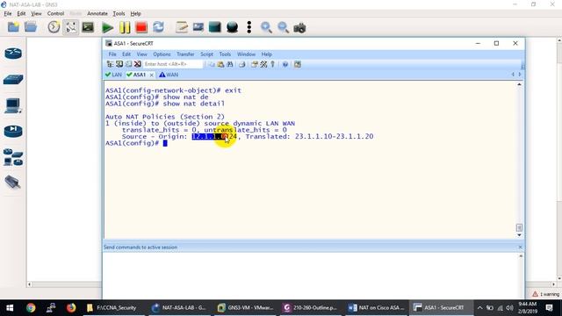This screenshot has width=562, height=316.
Task: Stop all nodes with red stop button
Action: pos(141,27)
